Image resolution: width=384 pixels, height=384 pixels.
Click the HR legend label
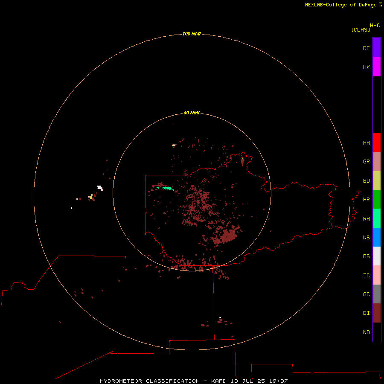point(366,200)
